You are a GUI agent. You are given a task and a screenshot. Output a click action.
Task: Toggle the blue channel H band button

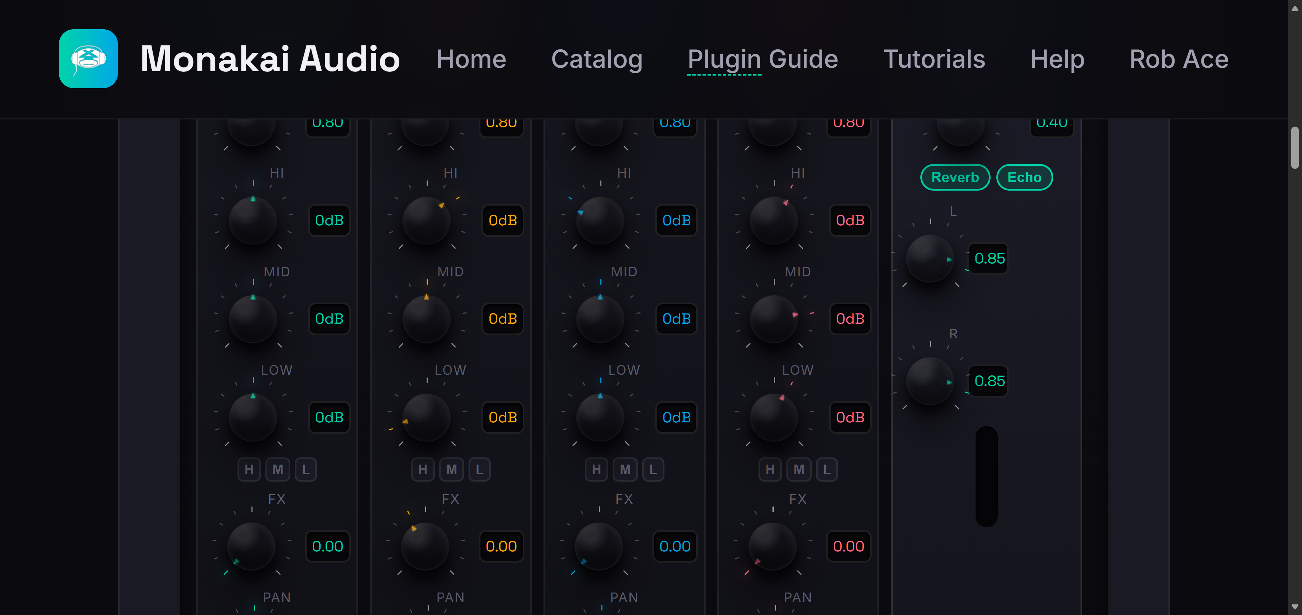(x=596, y=470)
